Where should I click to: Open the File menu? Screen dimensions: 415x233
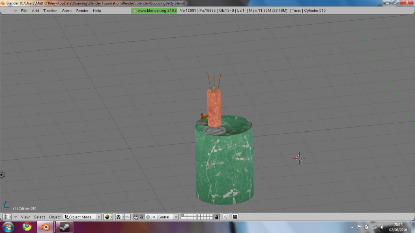(x=24, y=11)
